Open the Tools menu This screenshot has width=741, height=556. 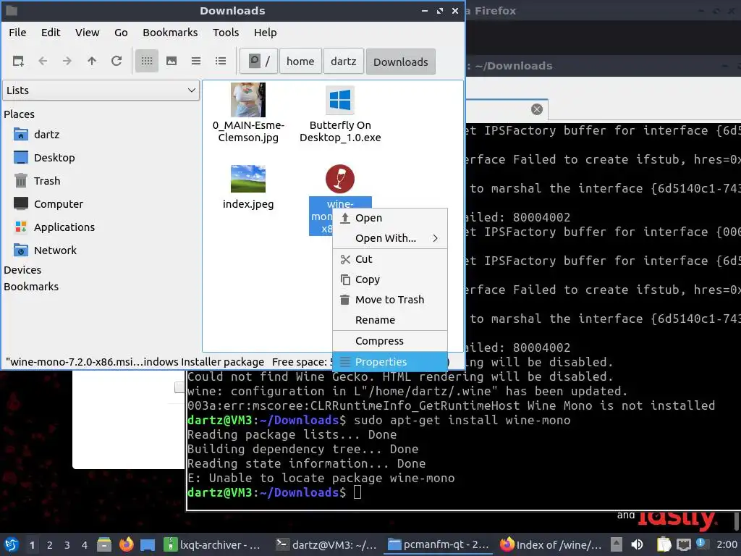coord(226,33)
